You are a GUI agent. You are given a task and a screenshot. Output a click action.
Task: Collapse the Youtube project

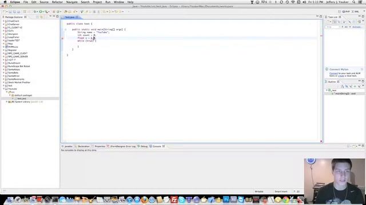coord(3,89)
